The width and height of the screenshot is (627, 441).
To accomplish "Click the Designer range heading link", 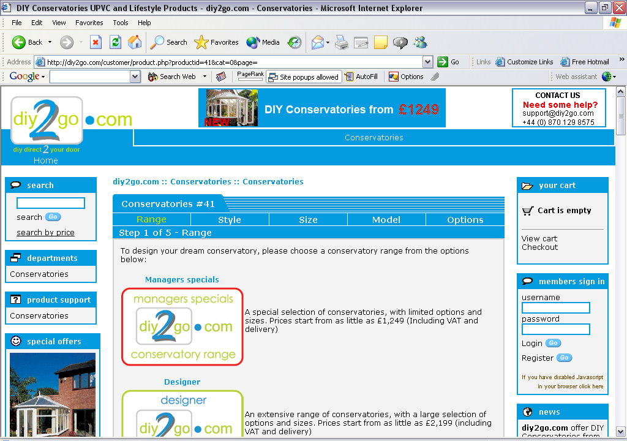I will pos(182,382).
